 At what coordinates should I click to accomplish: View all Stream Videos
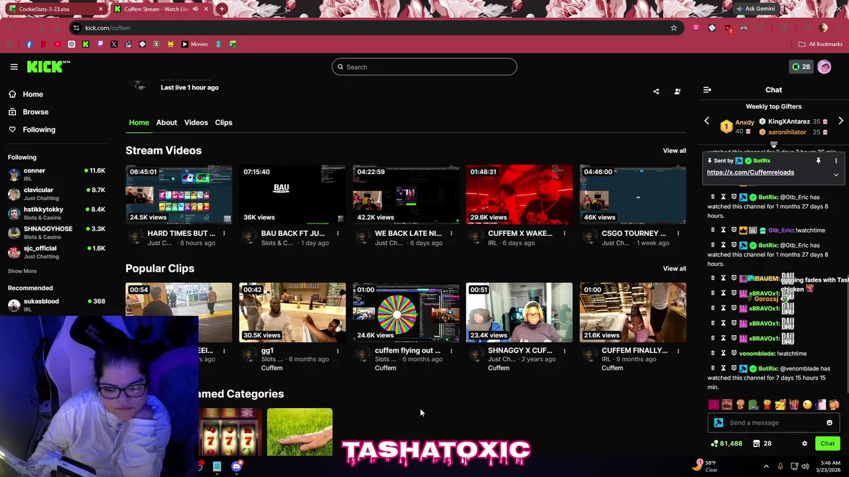point(675,151)
